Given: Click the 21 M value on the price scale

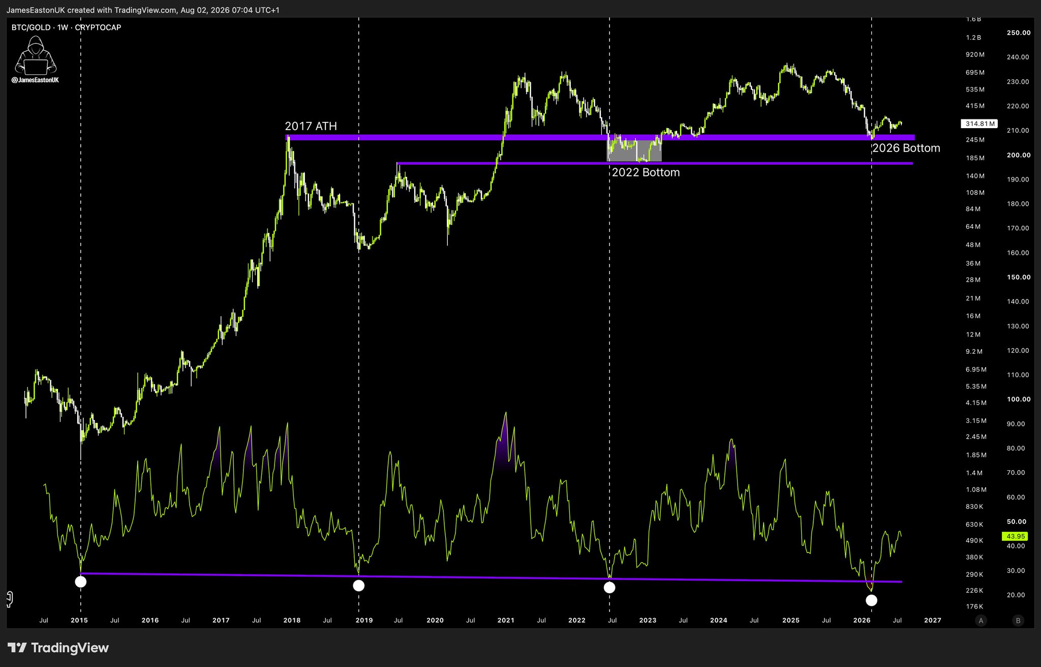Looking at the screenshot, I should coord(973,298).
